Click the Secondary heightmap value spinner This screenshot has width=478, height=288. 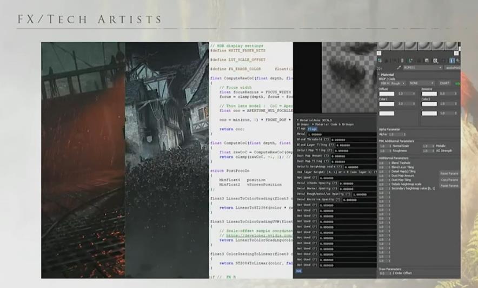pos(384,189)
